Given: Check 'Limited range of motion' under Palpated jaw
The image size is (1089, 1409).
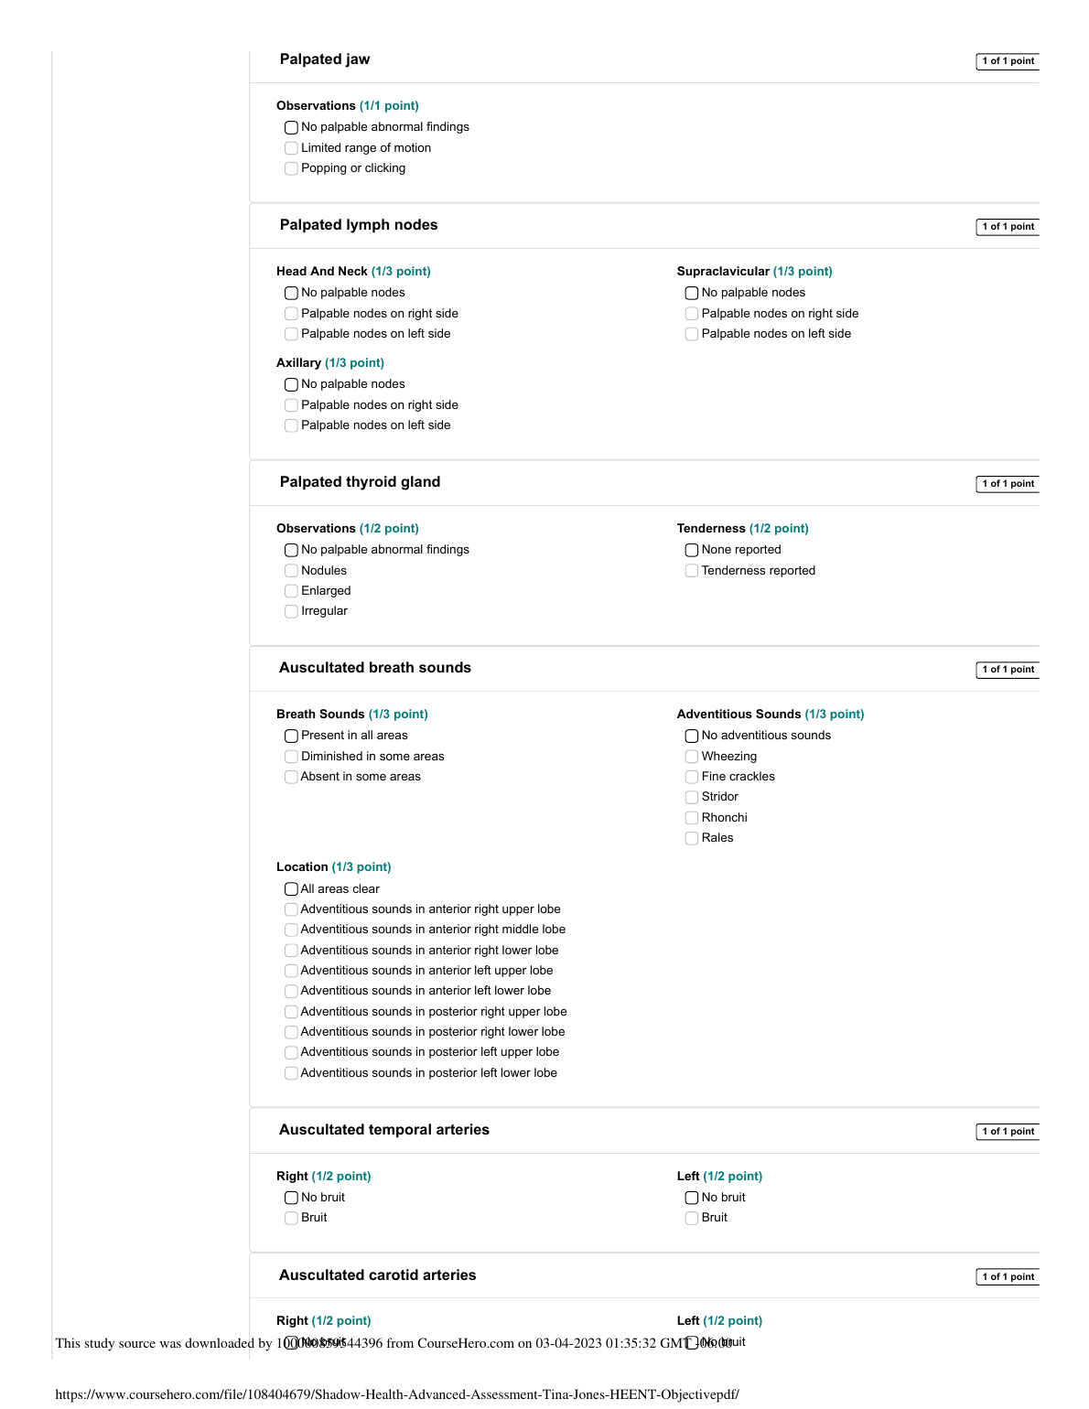Looking at the screenshot, I should 291,148.
